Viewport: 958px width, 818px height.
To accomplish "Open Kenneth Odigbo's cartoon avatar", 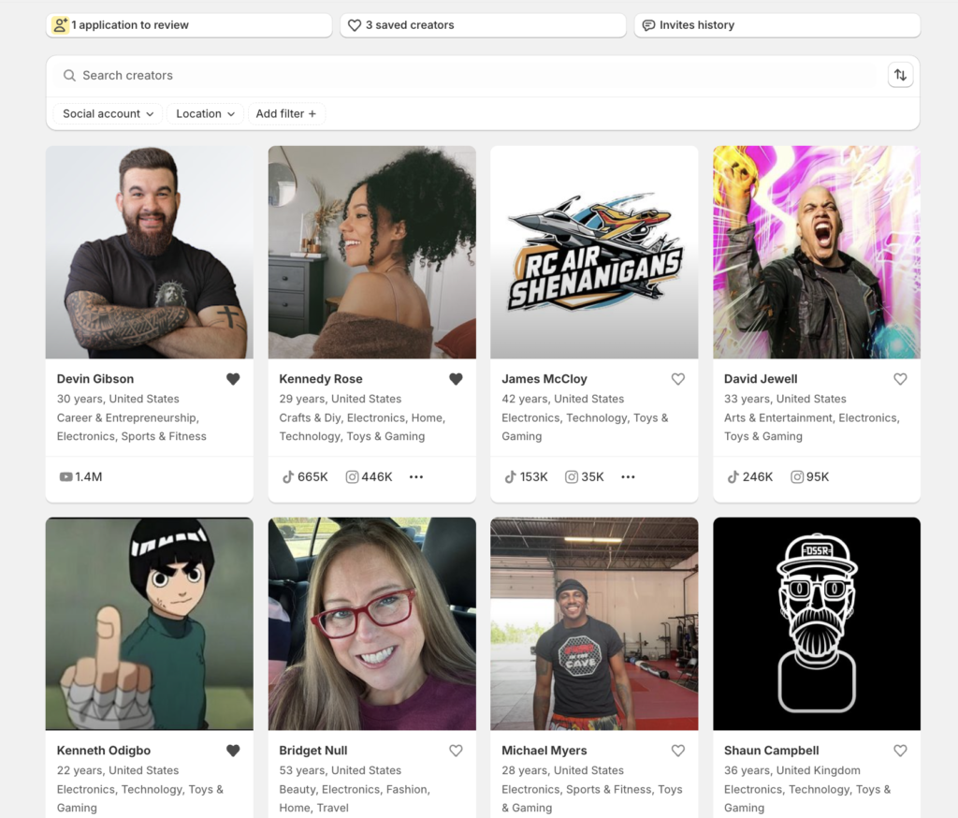I will [x=150, y=623].
